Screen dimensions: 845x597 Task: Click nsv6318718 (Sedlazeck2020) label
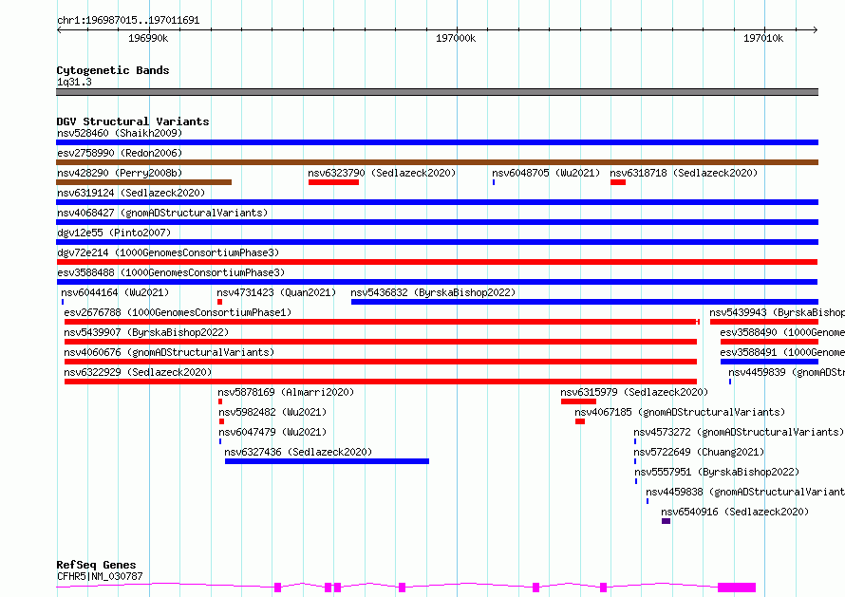tap(684, 173)
